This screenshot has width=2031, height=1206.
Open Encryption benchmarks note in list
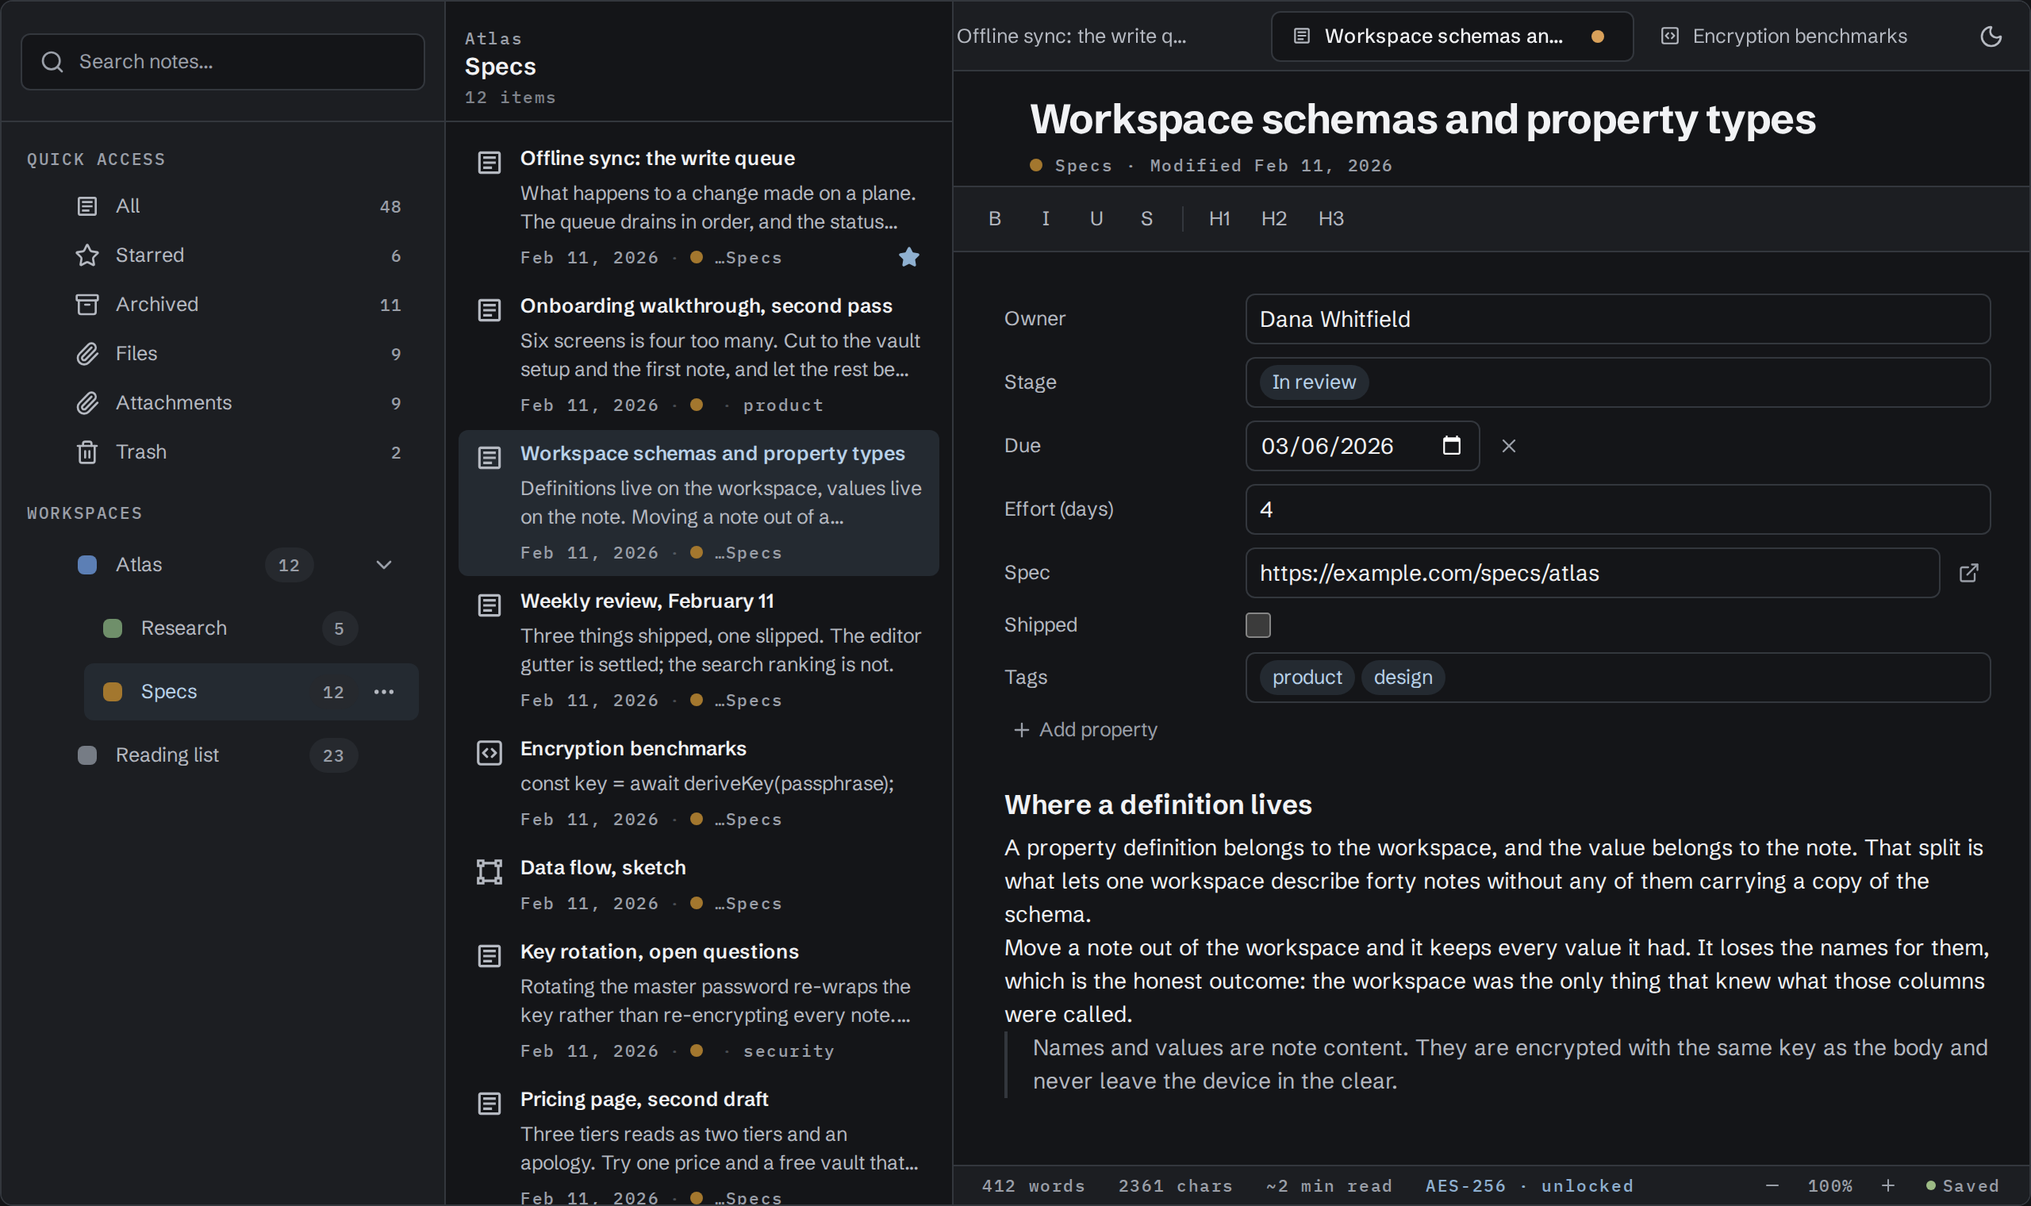(699, 783)
